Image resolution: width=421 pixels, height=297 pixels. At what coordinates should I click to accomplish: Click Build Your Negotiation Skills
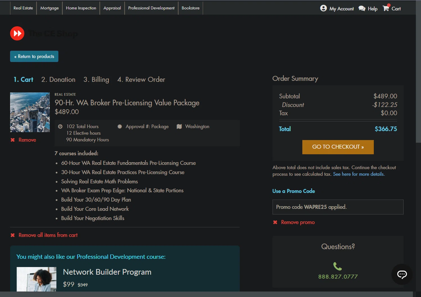pos(93,218)
